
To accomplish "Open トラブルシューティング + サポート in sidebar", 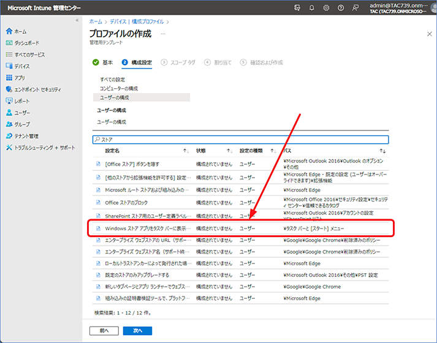I will [40, 148].
